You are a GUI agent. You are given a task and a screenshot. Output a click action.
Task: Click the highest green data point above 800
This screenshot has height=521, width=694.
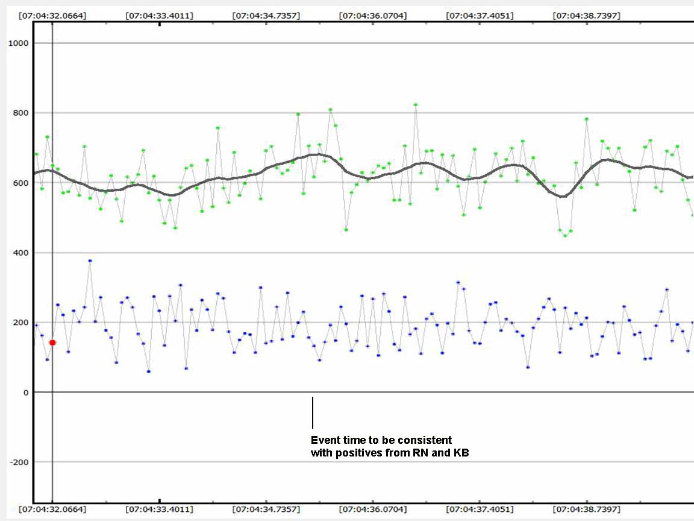416,105
